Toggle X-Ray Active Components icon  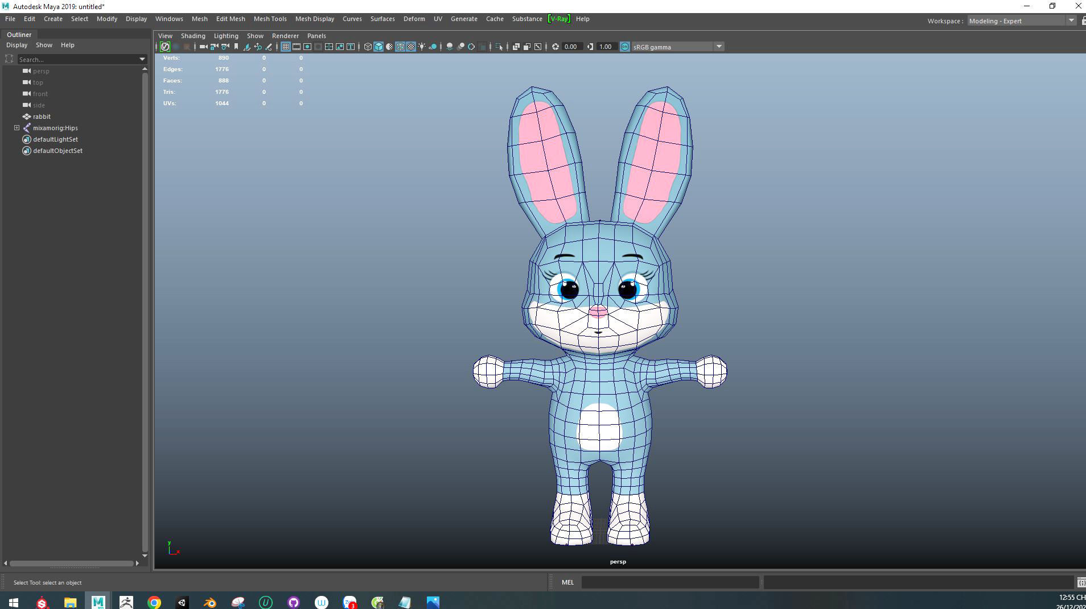(x=527, y=47)
